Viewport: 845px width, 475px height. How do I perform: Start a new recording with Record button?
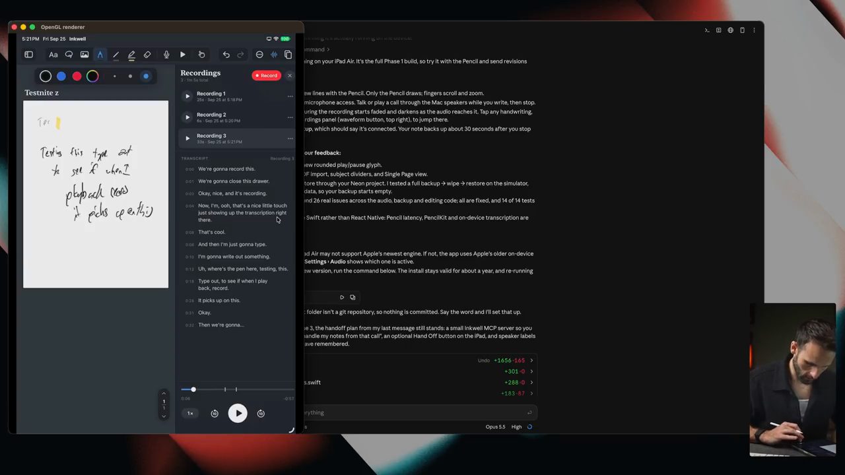click(266, 75)
